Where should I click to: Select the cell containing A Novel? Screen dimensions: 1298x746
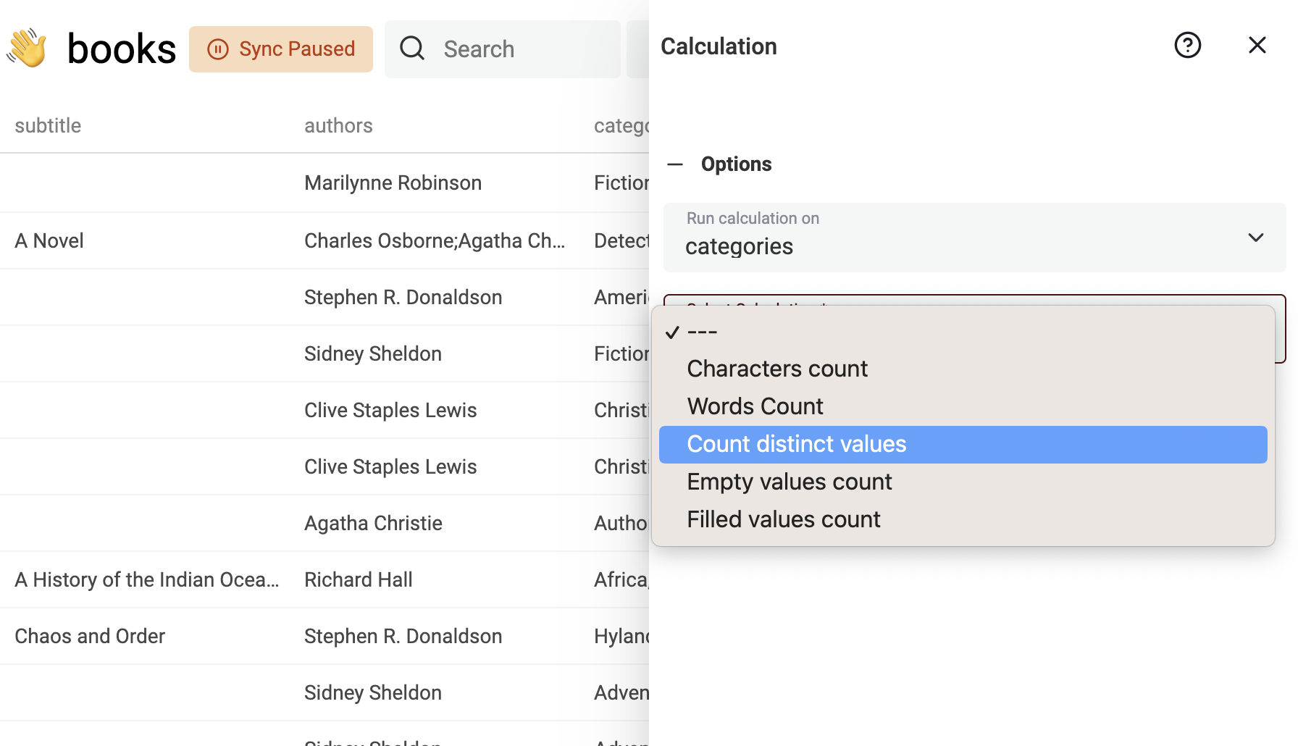49,240
